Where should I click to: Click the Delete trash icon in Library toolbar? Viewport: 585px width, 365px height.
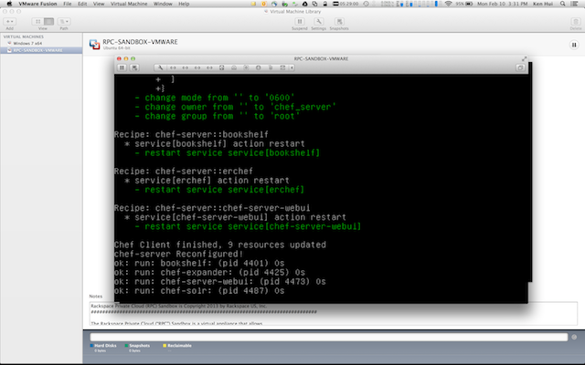click(x=575, y=22)
